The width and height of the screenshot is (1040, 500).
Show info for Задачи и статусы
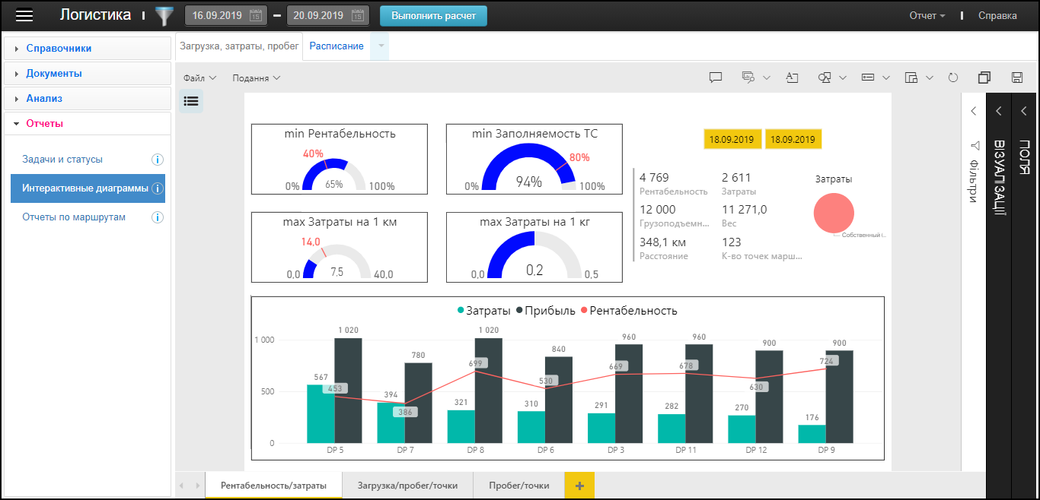(158, 160)
